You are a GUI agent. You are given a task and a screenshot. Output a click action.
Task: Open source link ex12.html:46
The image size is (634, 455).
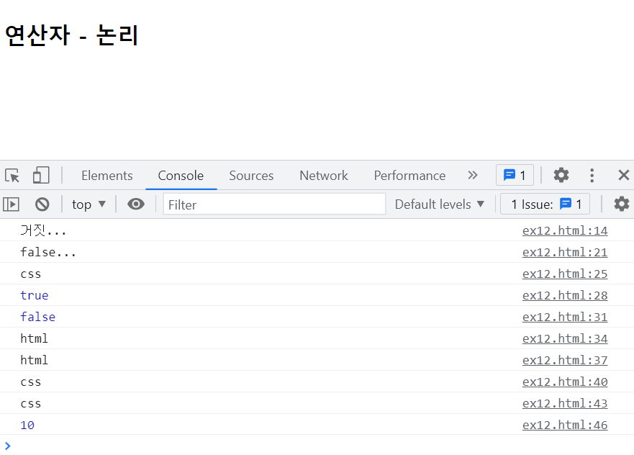(x=565, y=425)
